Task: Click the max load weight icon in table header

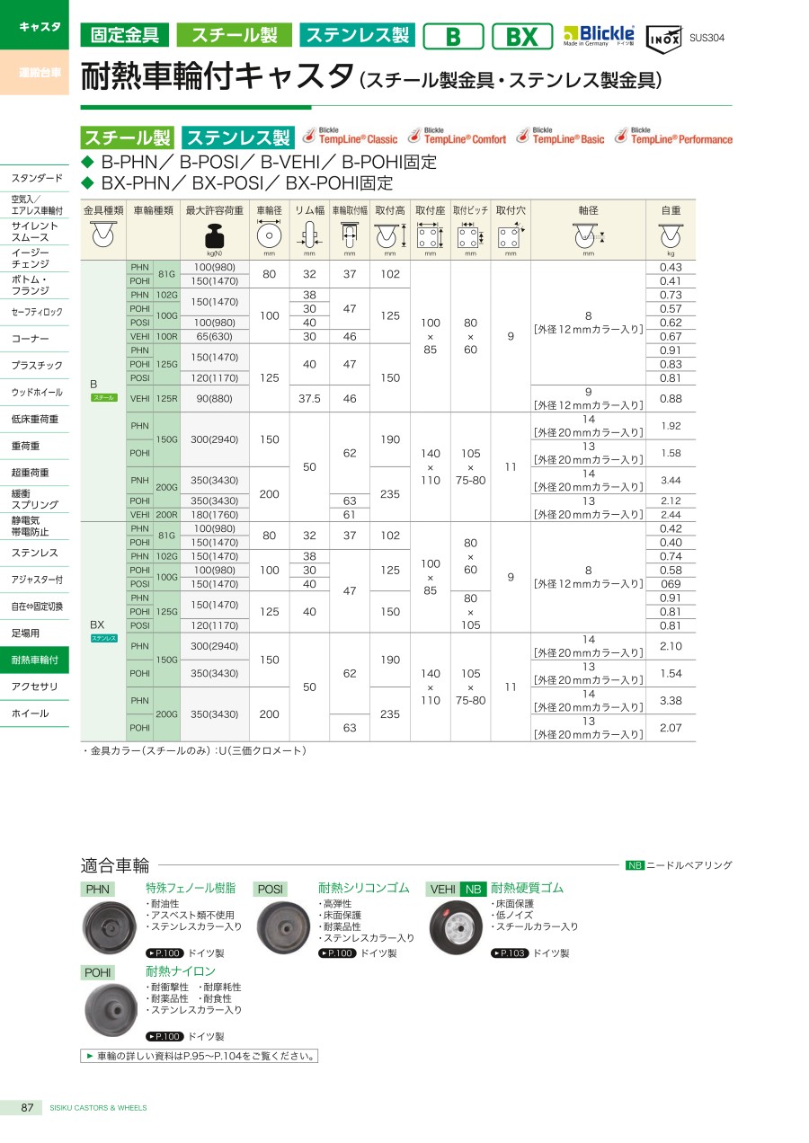Action: [x=214, y=238]
